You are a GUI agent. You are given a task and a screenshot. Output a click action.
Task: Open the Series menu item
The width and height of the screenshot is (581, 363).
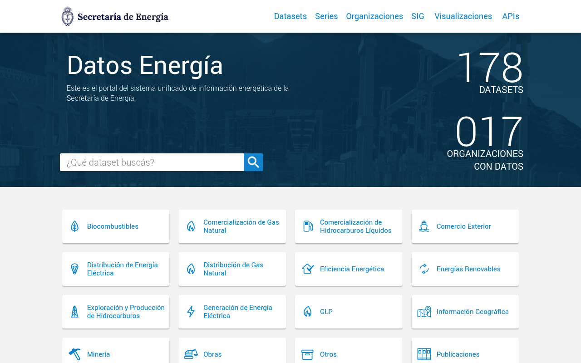326,16
